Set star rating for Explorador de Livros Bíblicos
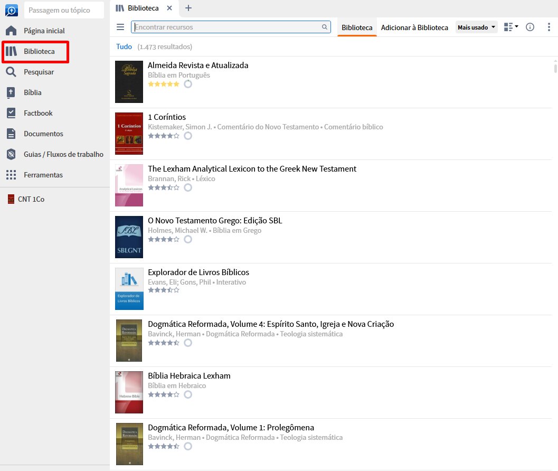Screen dimensions: 558x471 pos(164,290)
